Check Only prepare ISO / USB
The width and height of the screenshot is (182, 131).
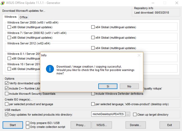(x=27, y=123)
